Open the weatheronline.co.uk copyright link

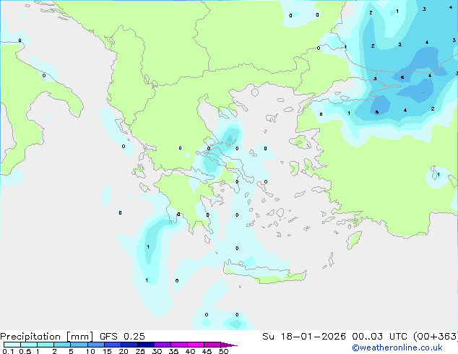click(397, 347)
